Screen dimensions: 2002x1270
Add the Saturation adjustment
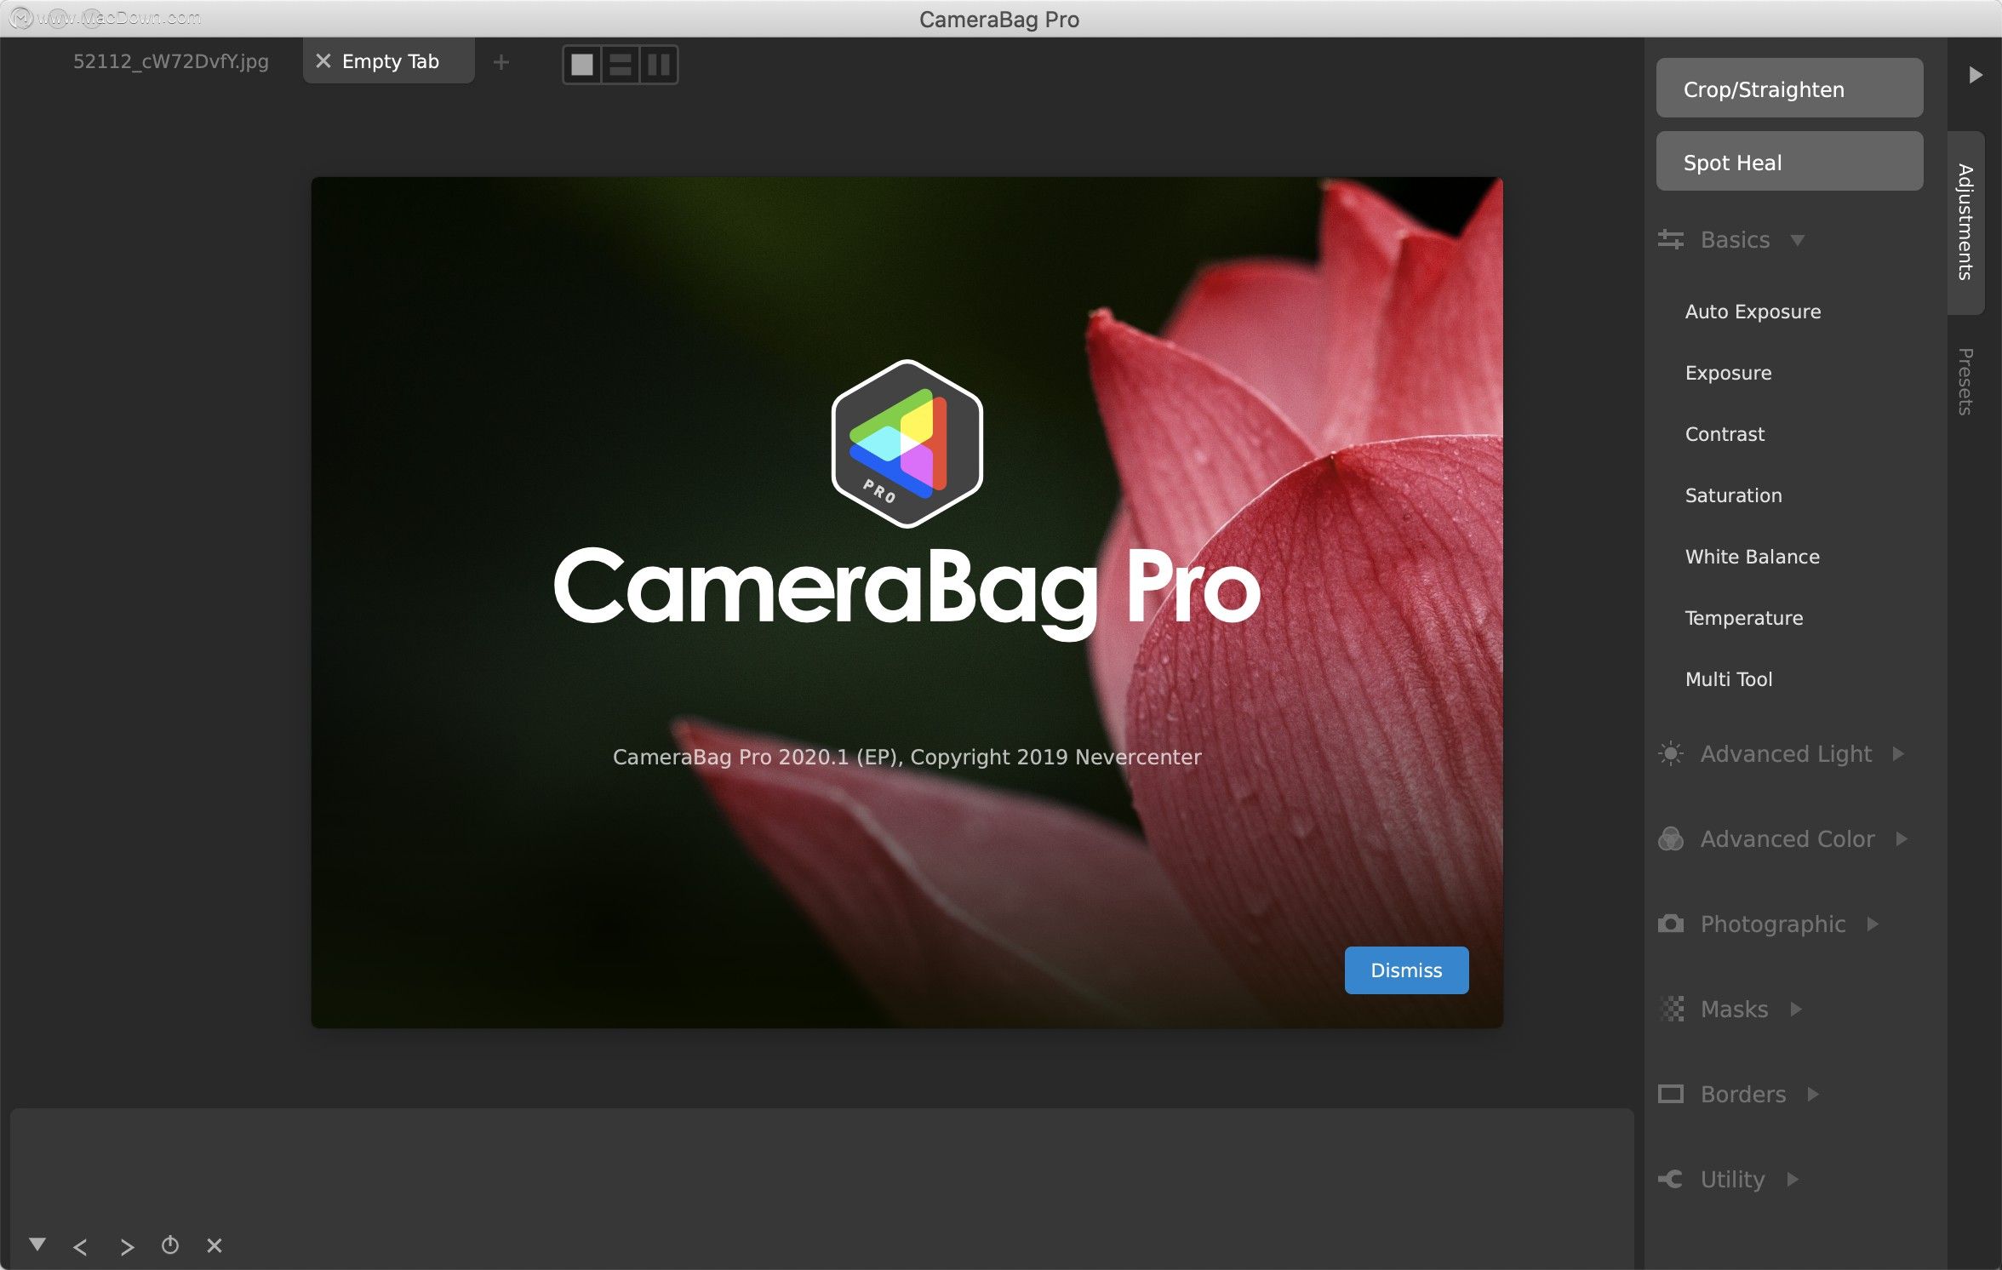(1733, 495)
